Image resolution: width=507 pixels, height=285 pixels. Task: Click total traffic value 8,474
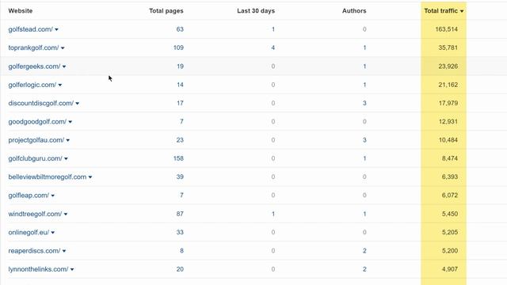(450, 158)
